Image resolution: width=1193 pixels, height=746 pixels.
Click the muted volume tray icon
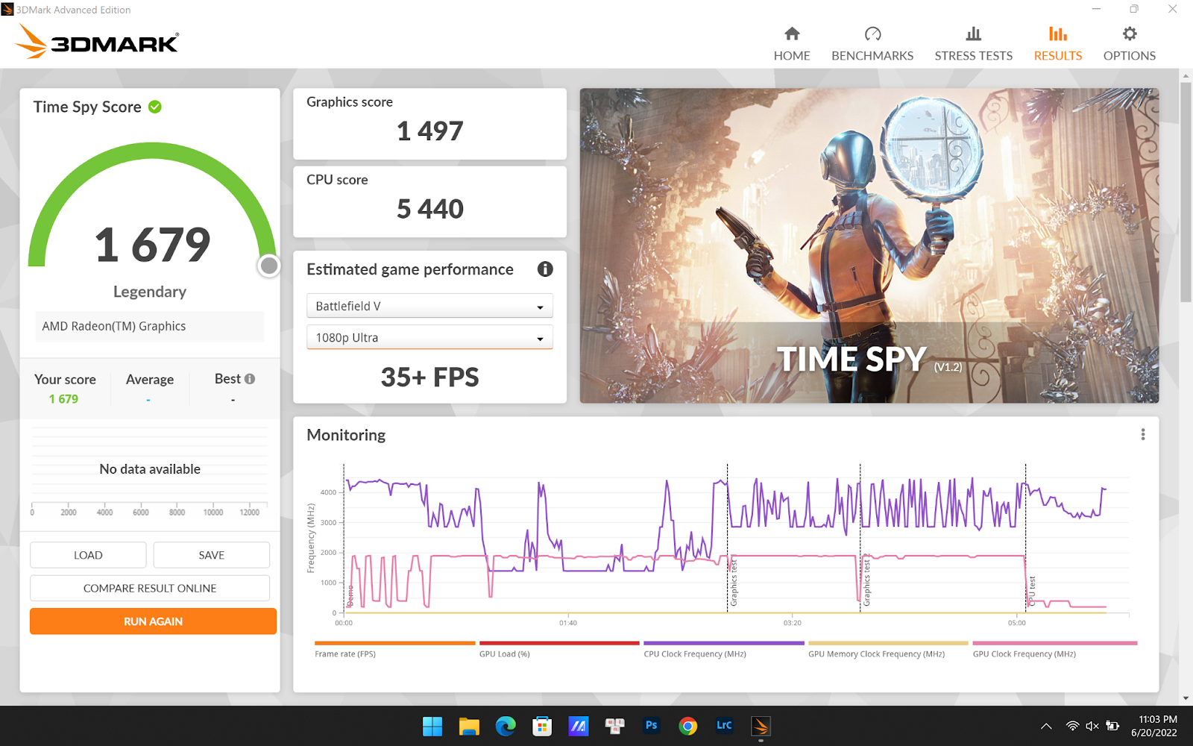pos(1092,726)
